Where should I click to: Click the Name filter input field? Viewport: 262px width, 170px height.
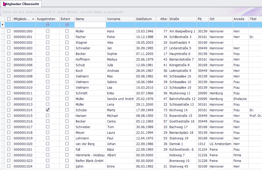pos(90,25)
